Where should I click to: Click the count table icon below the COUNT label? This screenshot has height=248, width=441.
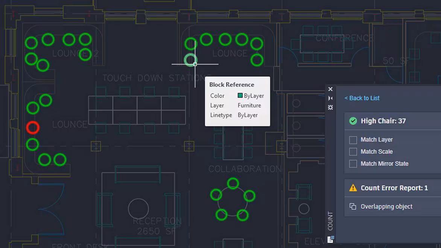330,239
